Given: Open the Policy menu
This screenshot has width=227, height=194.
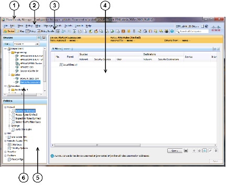Looking at the screenshot, I should (29, 26).
